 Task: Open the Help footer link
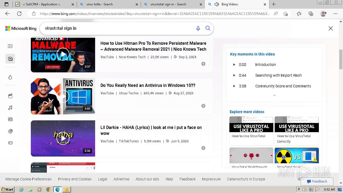pos(169,179)
